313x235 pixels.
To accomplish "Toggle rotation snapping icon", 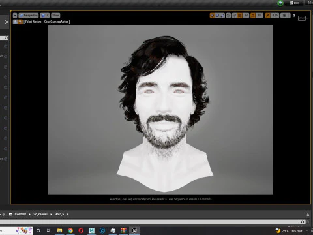I will point(253,16).
